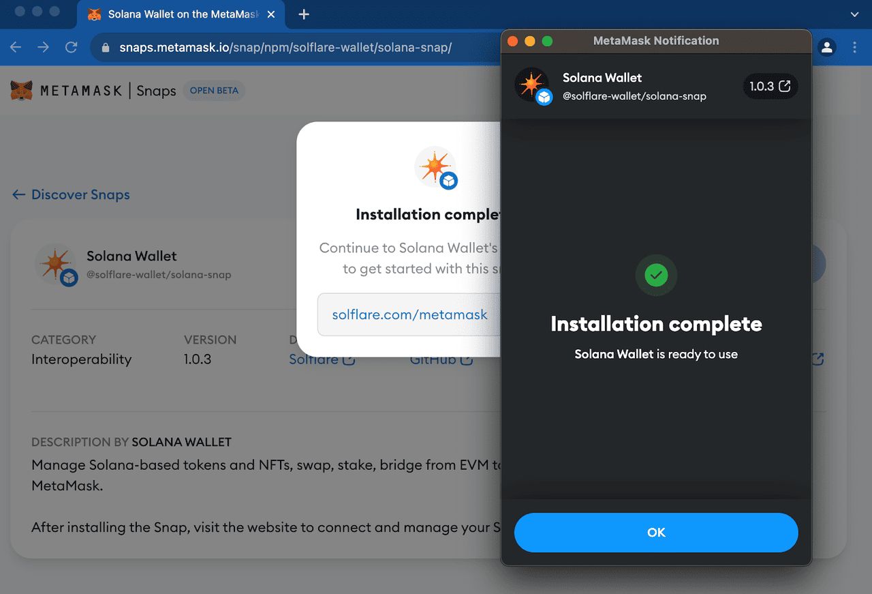
Task: Open the solflare.com/metamask link
Action: (x=409, y=314)
